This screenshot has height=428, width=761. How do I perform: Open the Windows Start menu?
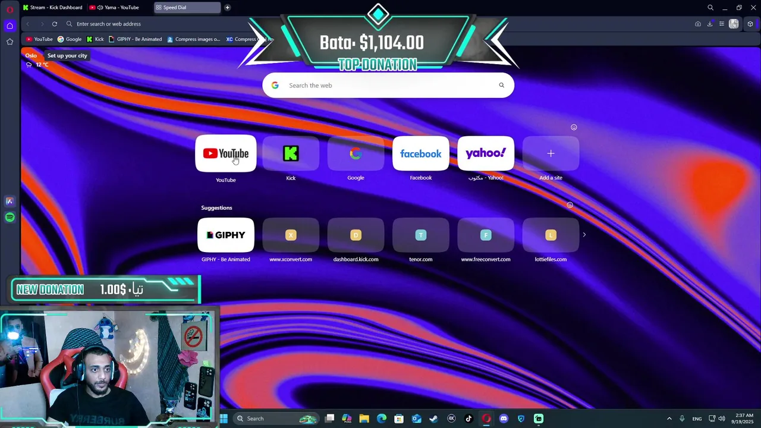click(x=224, y=418)
